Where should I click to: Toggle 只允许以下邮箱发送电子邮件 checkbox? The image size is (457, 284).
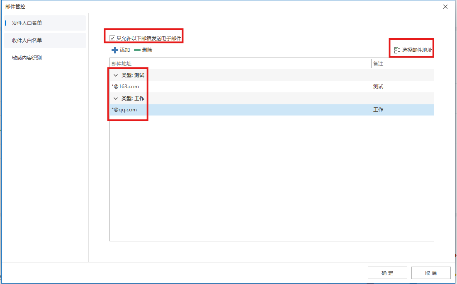[x=112, y=39]
